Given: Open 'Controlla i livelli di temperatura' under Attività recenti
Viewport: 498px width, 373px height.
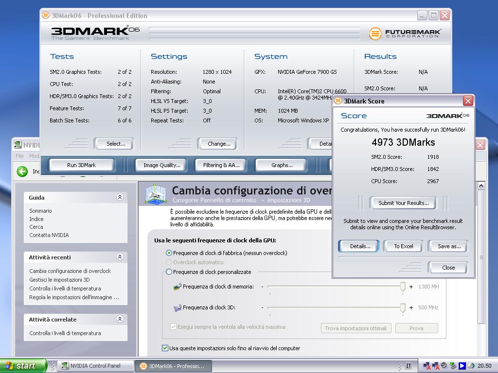Looking at the screenshot, I should pos(65,288).
